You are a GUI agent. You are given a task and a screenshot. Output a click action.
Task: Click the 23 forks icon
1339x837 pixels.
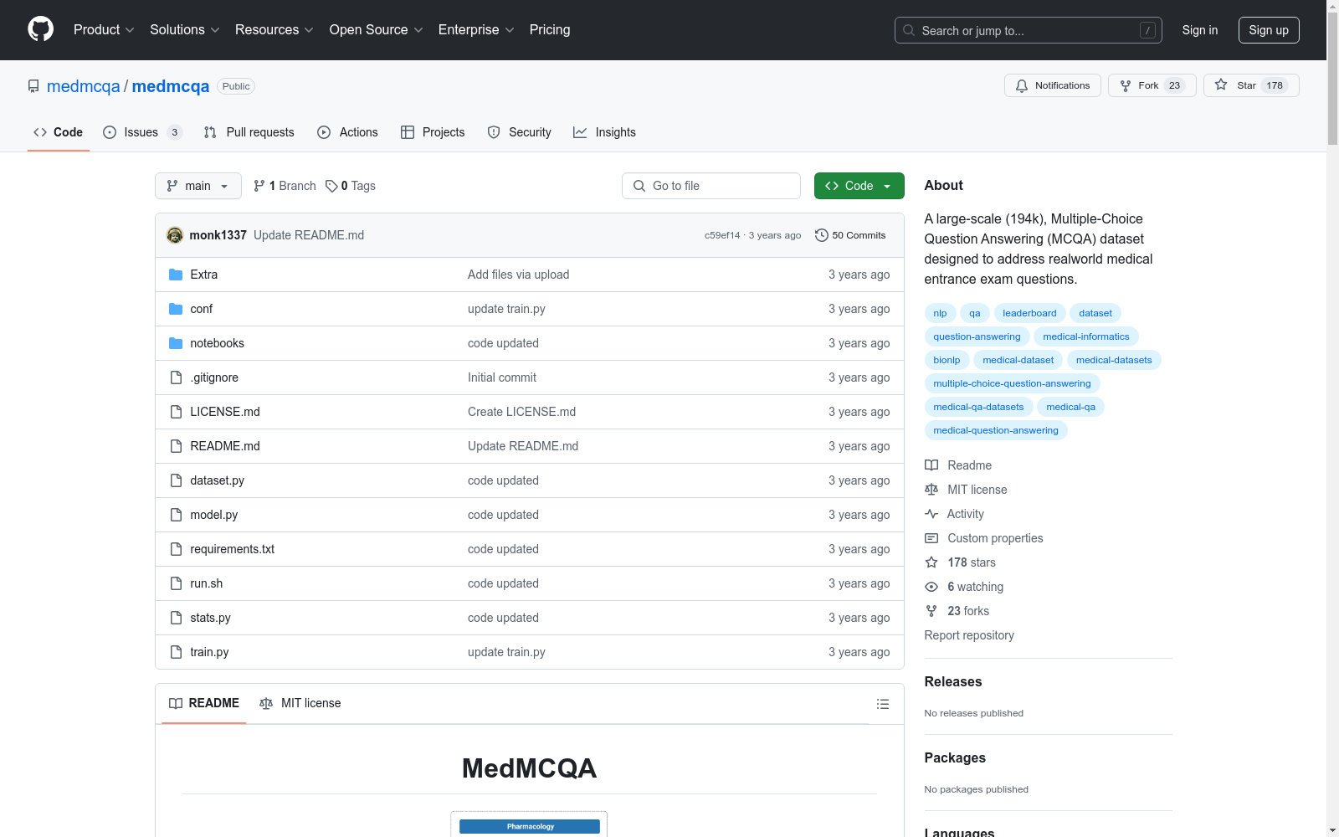click(931, 611)
